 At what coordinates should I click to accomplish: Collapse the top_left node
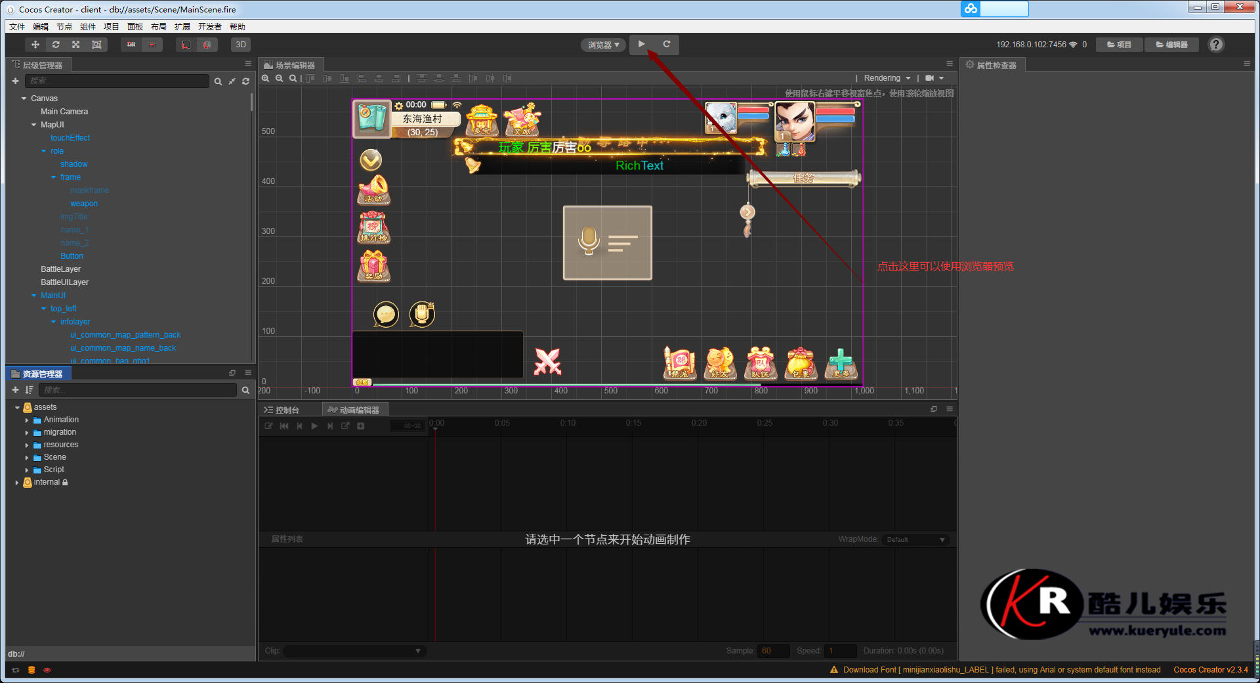[x=44, y=309]
